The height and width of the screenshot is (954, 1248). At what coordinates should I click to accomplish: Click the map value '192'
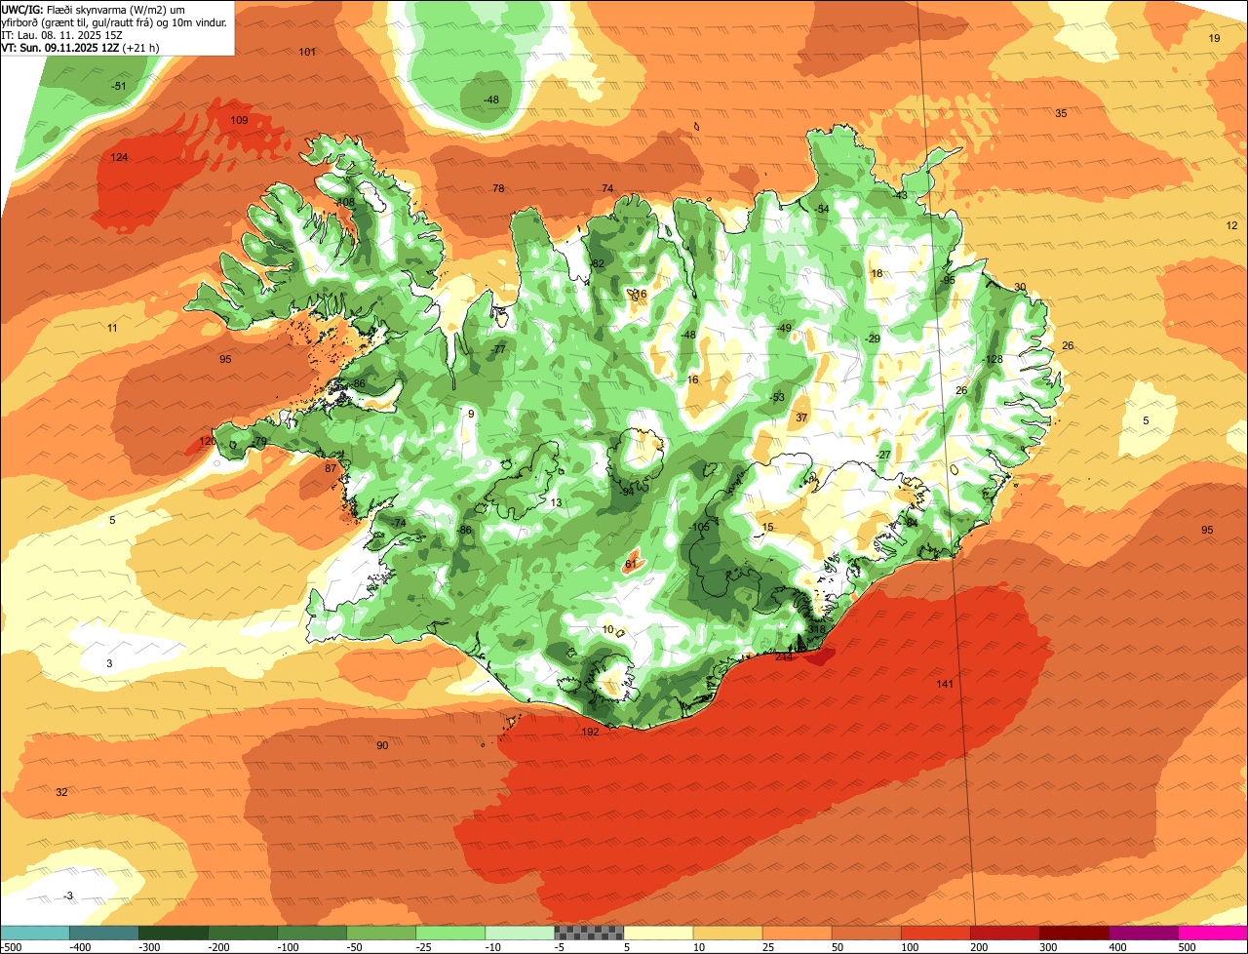click(x=590, y=732)
